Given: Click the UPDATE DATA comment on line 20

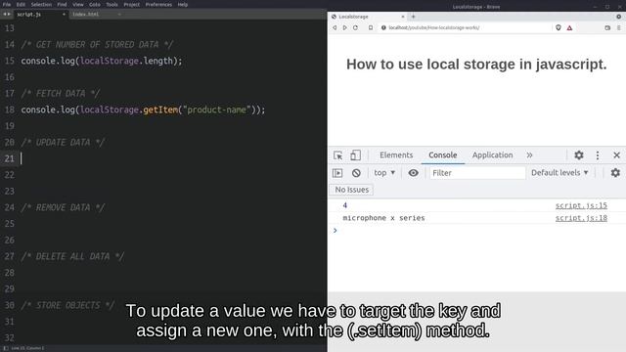Looking at the screenshot, I should click(63, 143).
